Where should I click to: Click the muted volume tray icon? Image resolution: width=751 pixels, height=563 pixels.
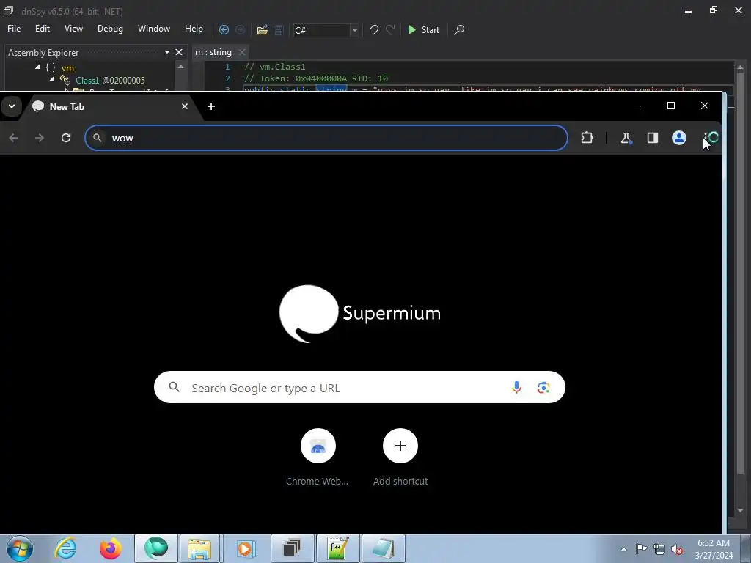tap(677, 549)
